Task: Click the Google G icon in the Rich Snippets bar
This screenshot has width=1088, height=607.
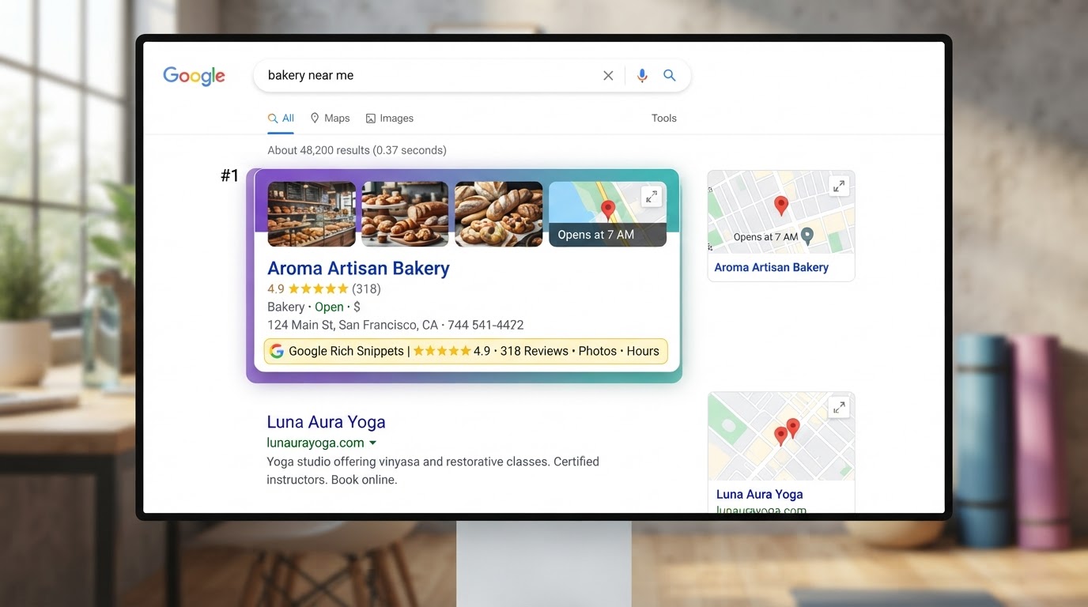Action: coord(277,351)
